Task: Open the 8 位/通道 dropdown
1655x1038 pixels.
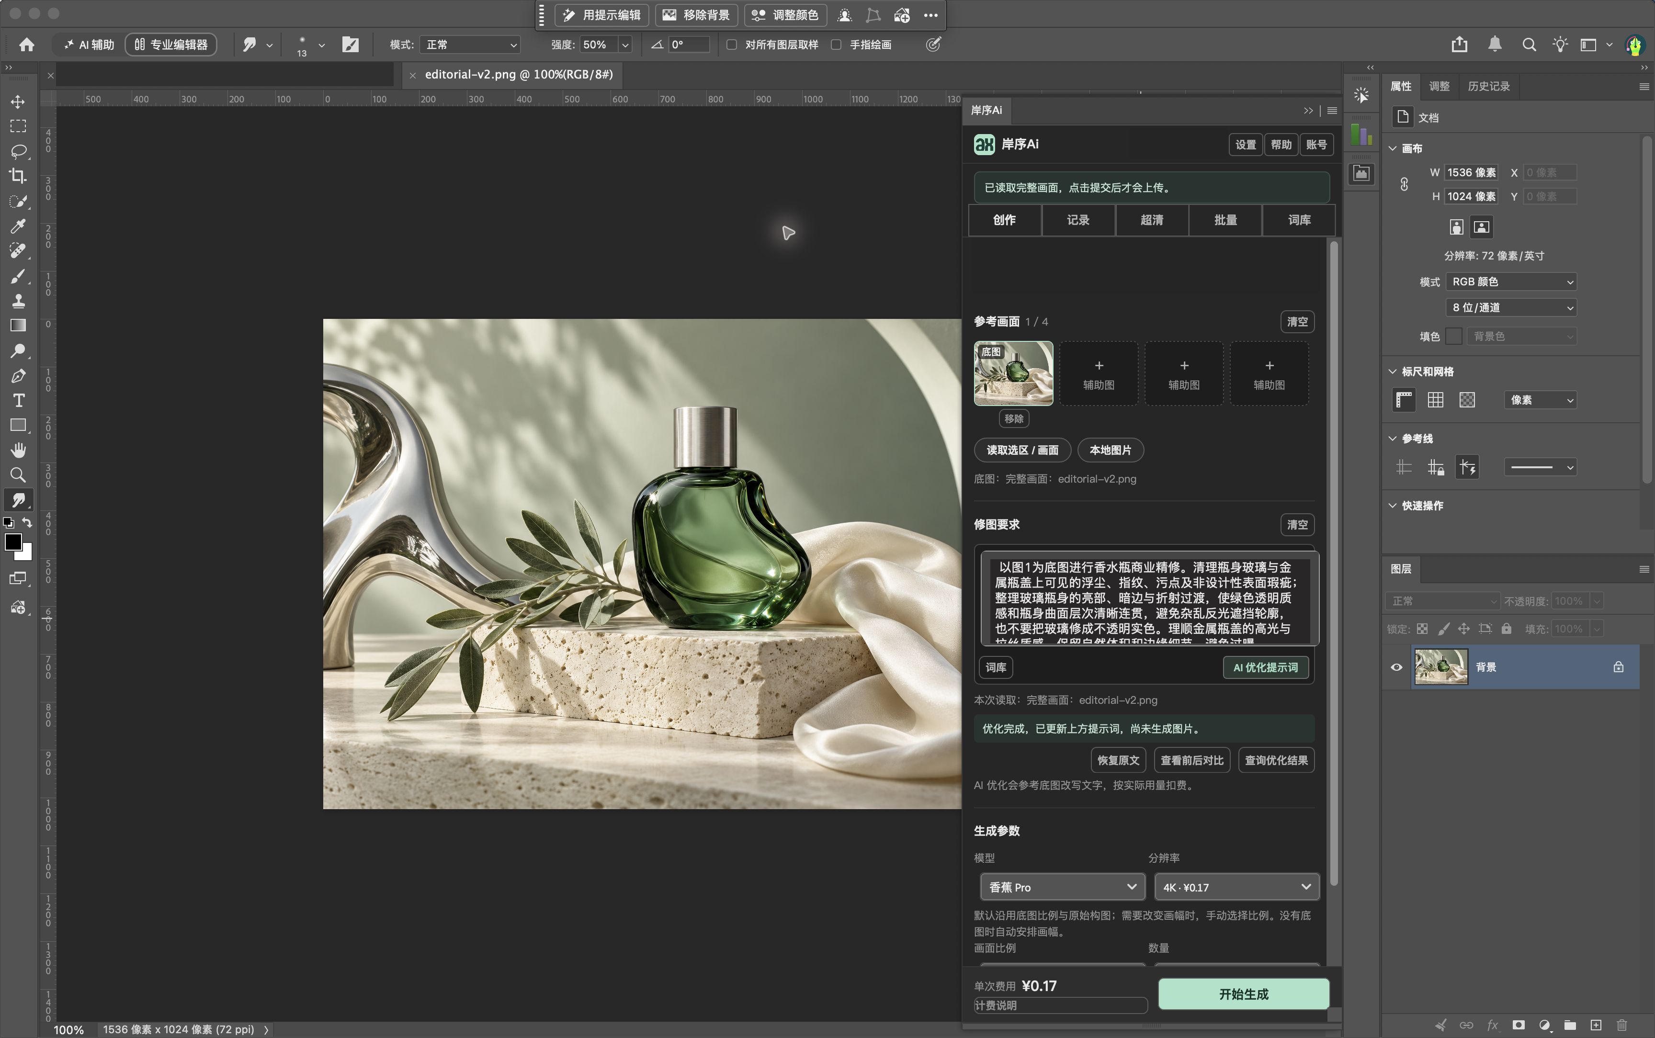Action: click(x=1510, y=307)
